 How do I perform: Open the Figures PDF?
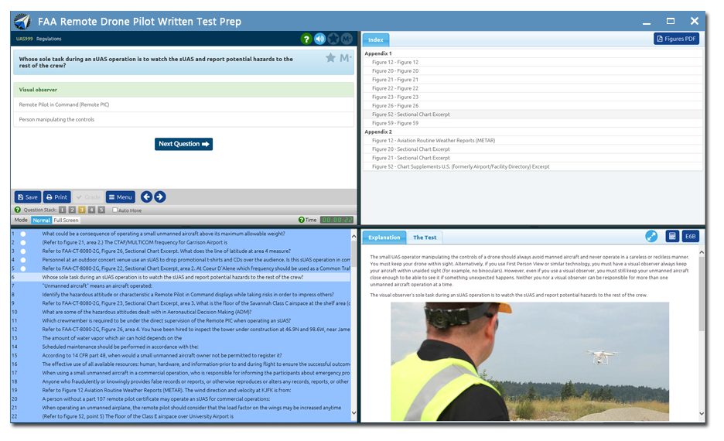pyautogui.click(x=676, y=39)
